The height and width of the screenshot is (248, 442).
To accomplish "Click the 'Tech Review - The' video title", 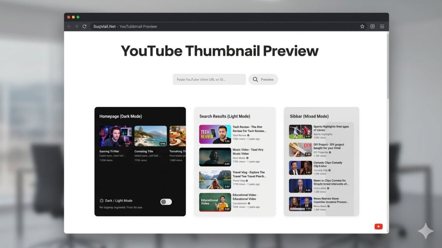I will coord(249,129).
